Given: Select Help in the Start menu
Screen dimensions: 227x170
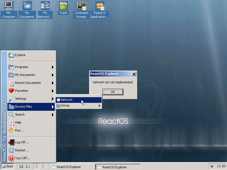Looking at the screenshot, I should [x=31, y=123].
